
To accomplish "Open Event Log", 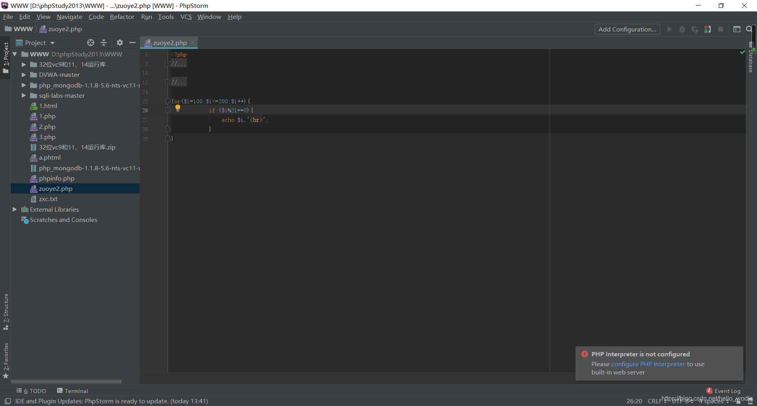I will pos(723,391).
